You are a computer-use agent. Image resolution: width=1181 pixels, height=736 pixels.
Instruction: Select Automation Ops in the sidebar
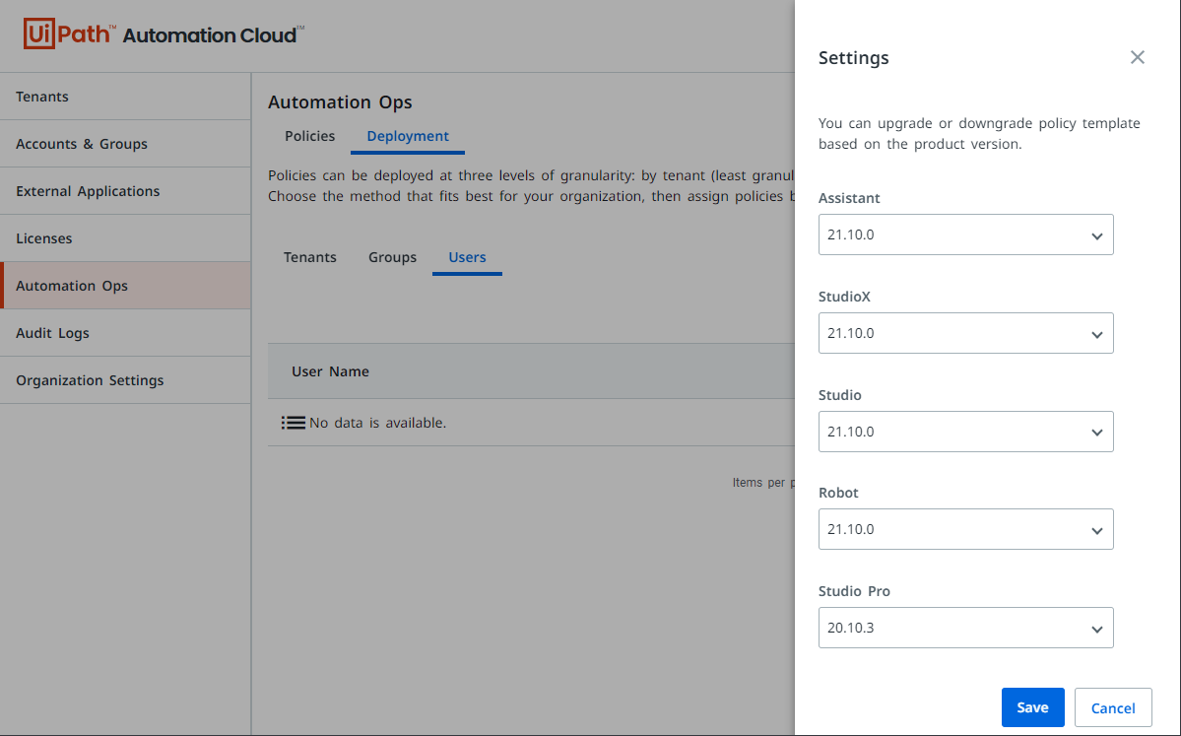(125, 286)
